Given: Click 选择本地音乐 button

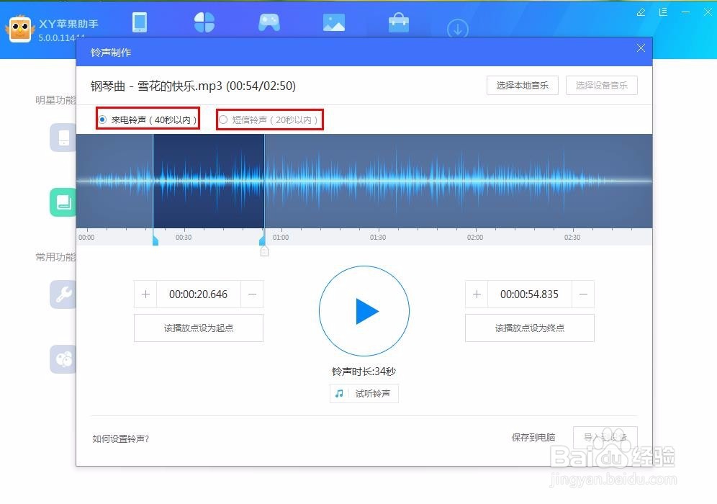Looking at the screenshot, I should tap(522, 86).
